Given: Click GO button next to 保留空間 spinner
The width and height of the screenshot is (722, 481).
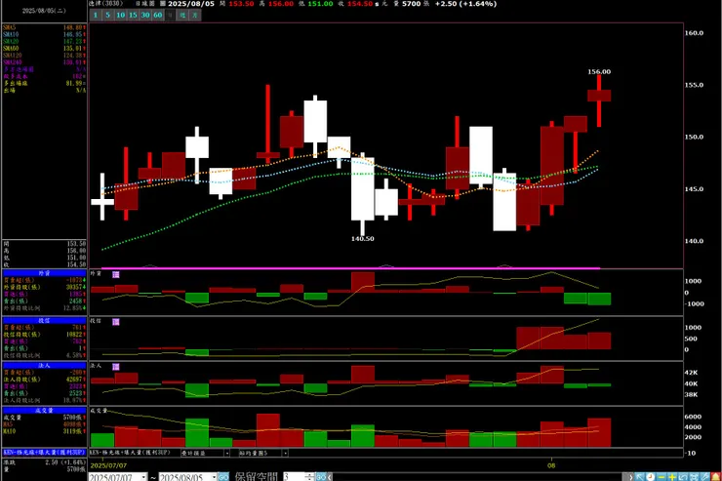Looking at the screenshot, I should [x=321, y=477].
